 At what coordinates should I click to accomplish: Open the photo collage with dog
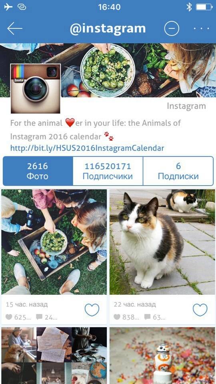pyautogui.click(x=54, y=356)
